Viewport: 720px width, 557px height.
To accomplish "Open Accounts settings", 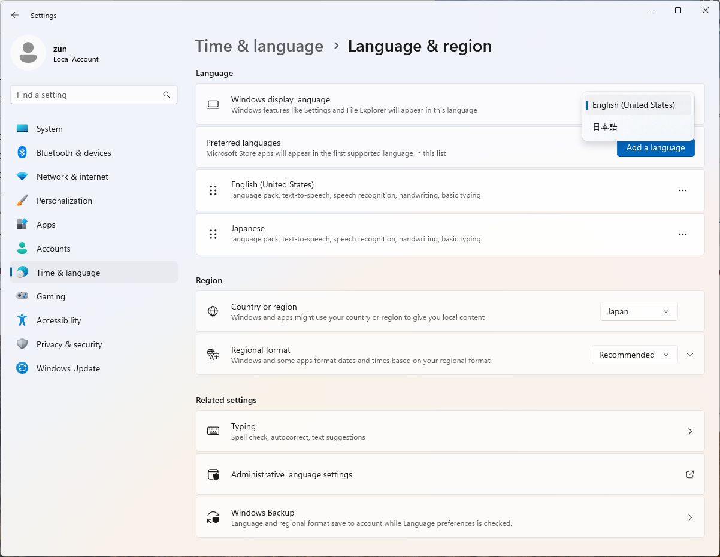I will pyautogui.click(x=94, y=249).
